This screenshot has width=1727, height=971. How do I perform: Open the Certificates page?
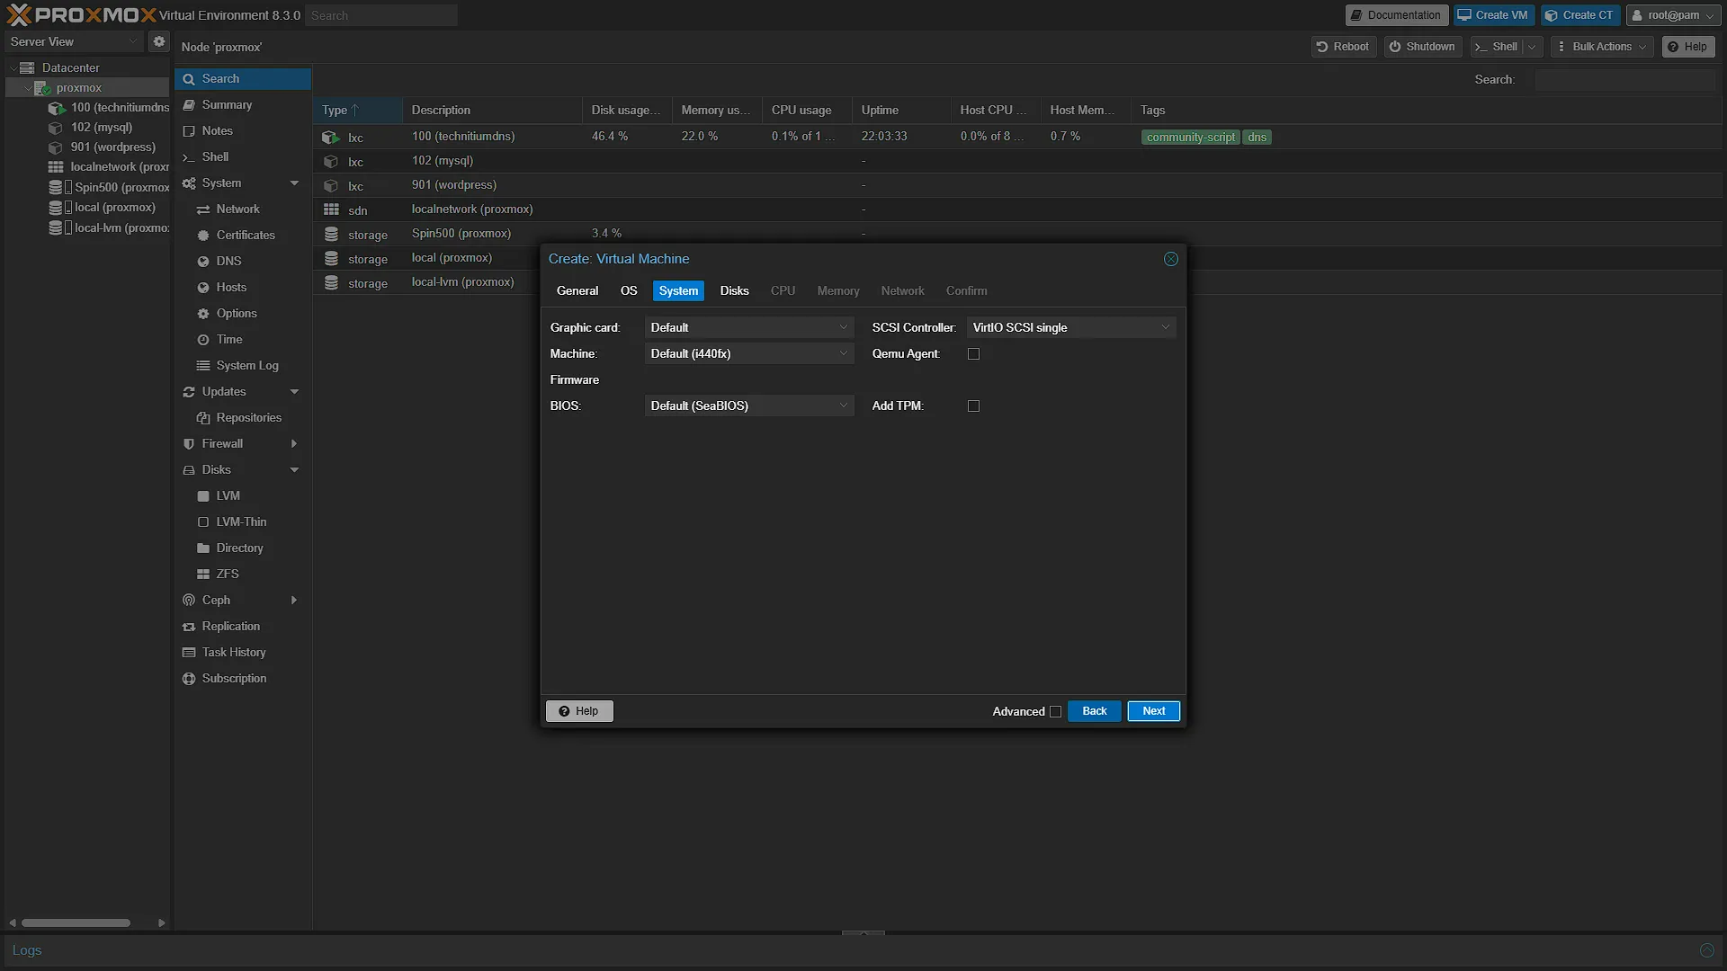tap(246, 235)
